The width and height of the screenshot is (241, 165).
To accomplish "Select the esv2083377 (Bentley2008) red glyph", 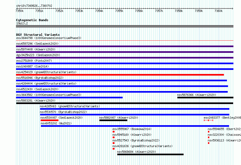I will (209, 120).
